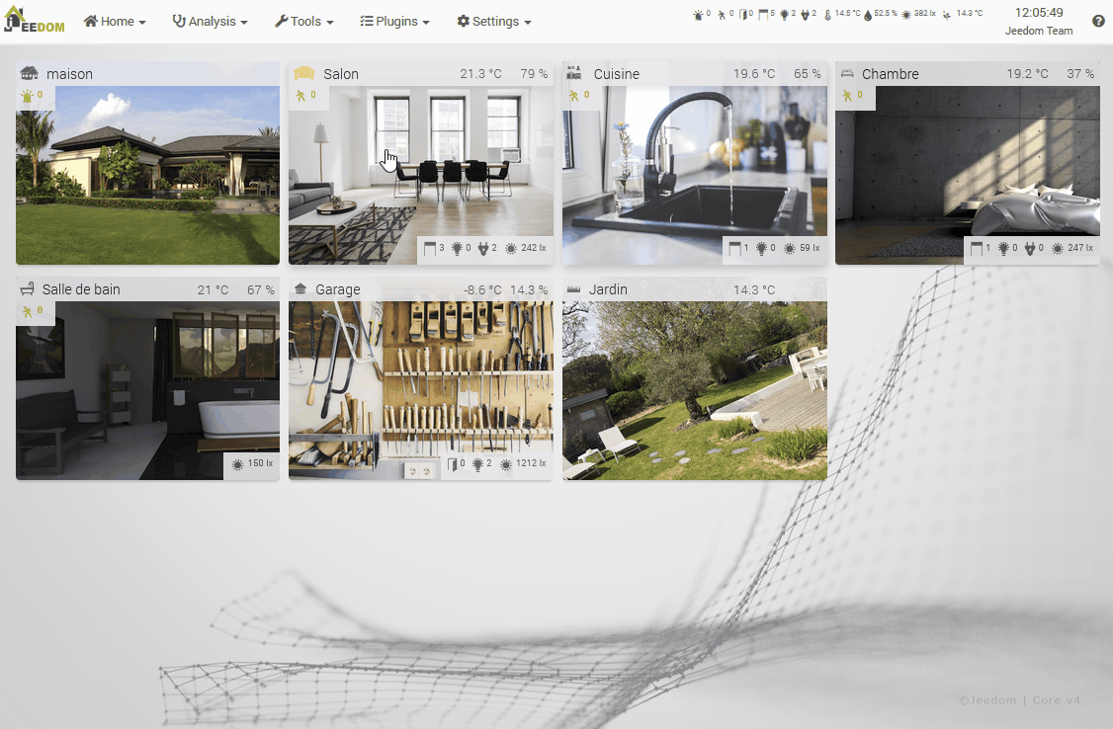This screenshot has height=729, width=1113.
Task: Expand the Settings dropdown
Action: click(493, 22)
